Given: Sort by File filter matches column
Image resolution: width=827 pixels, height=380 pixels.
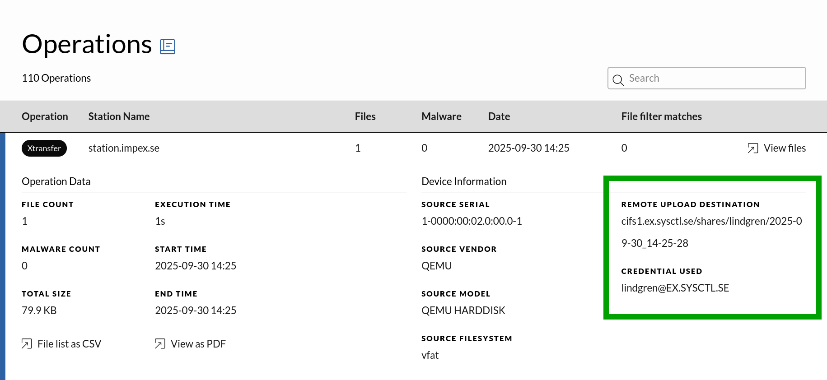Looking at the screenshot, I should click(661, 116).
